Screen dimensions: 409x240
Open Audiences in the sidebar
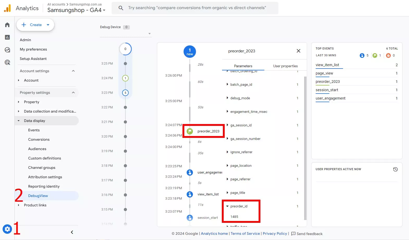(37, 149)
